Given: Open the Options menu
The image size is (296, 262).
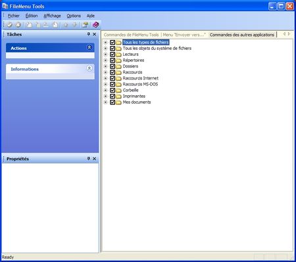Looking at the screenshot, I should tap(74, 16).
